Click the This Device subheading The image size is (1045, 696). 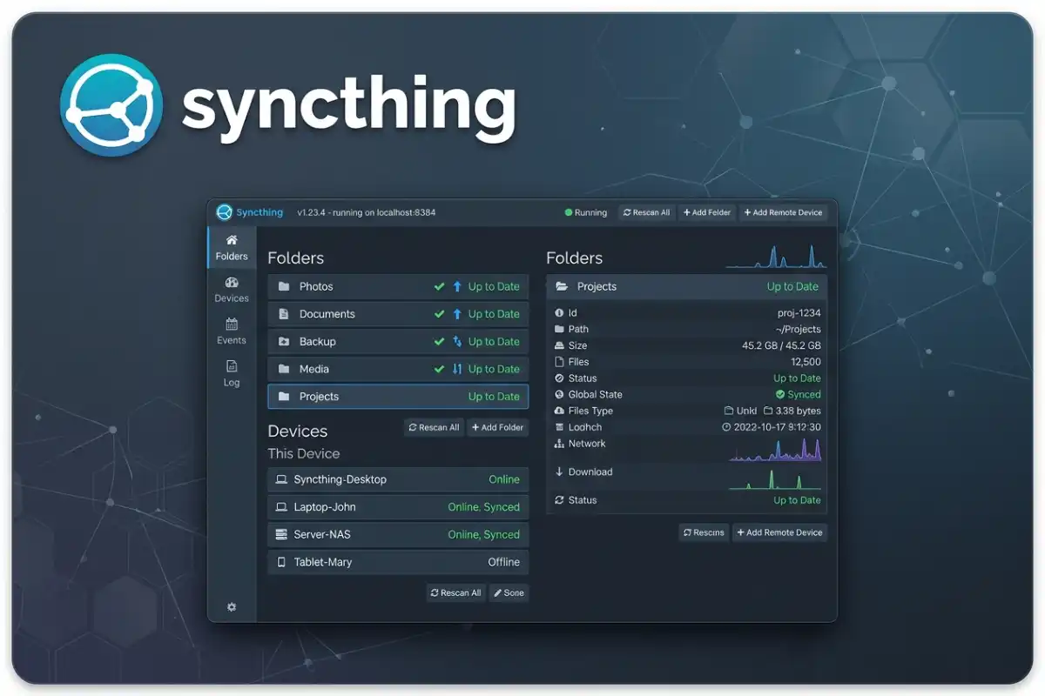(304, 453)
